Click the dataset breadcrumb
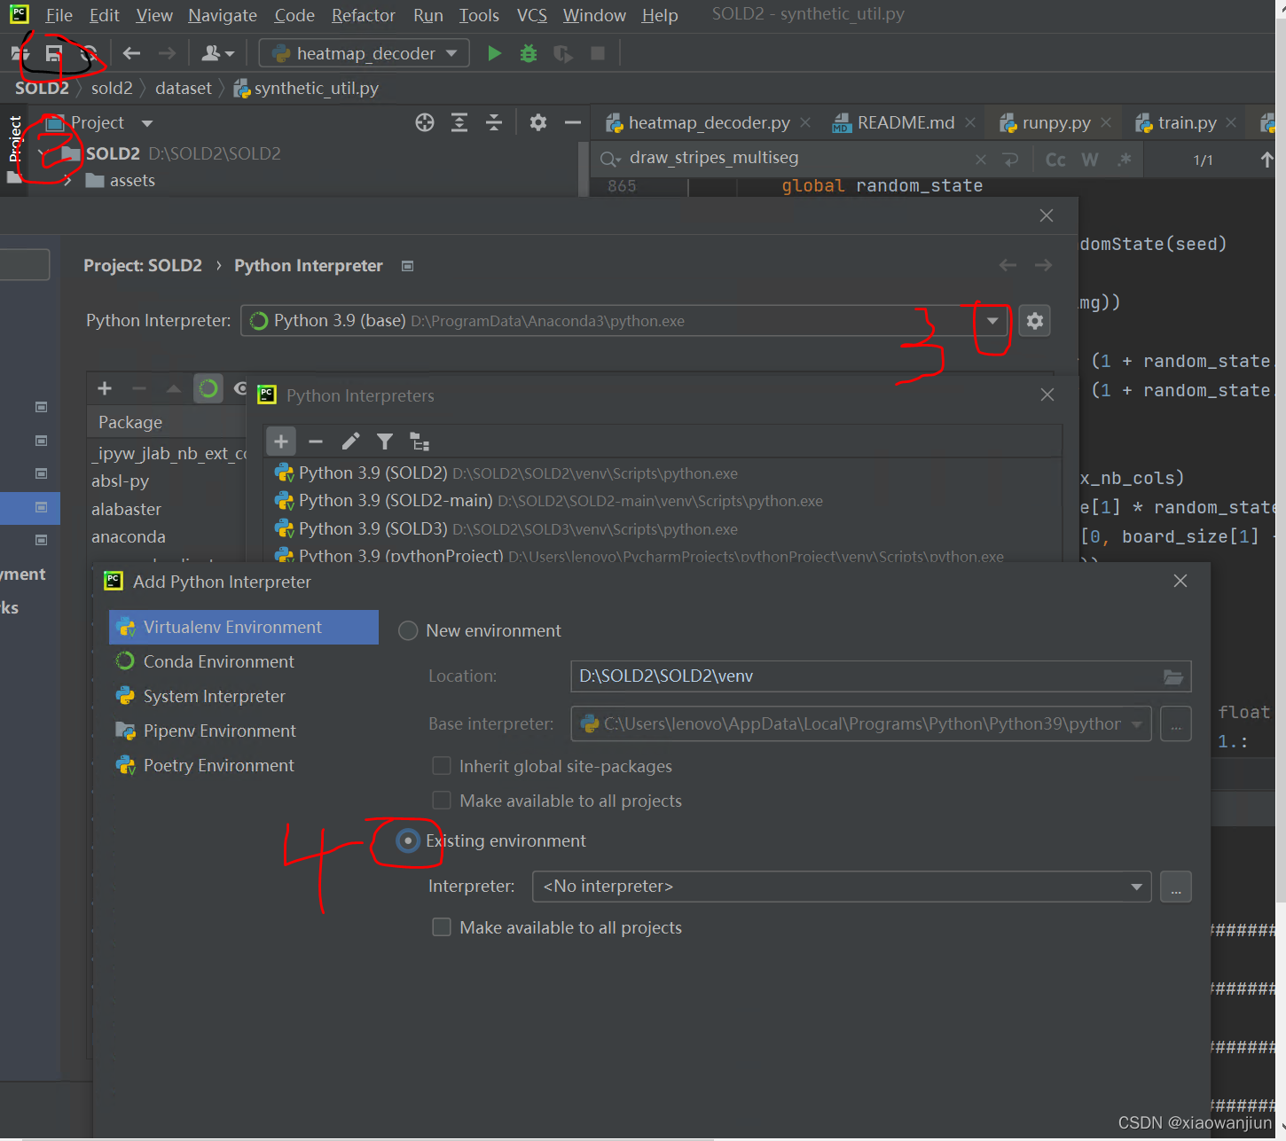 click(184, 89)
